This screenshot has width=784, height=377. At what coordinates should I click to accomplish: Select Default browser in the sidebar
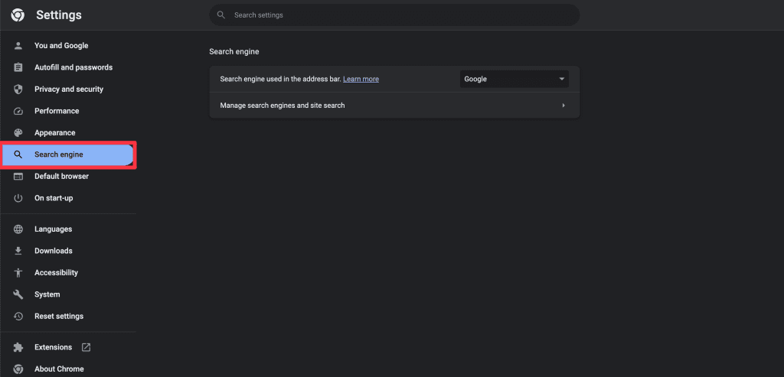61,177
